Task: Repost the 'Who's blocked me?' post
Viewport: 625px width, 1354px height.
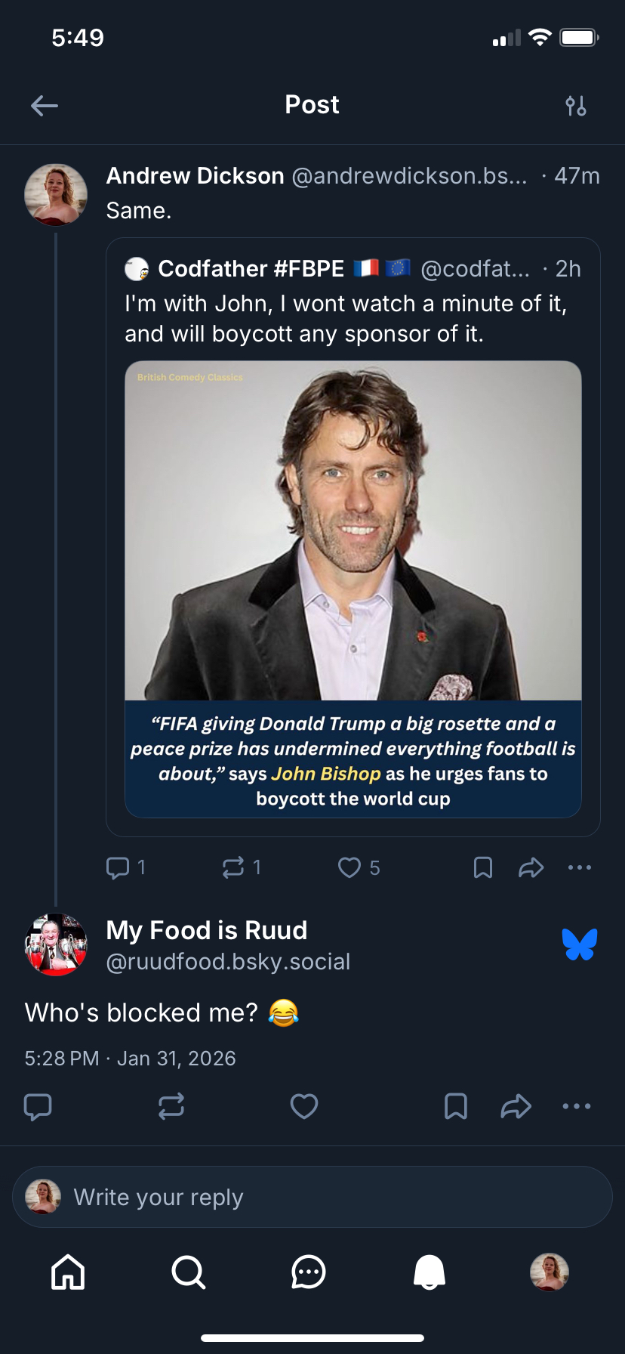Action: click(x=171, y=1106)
